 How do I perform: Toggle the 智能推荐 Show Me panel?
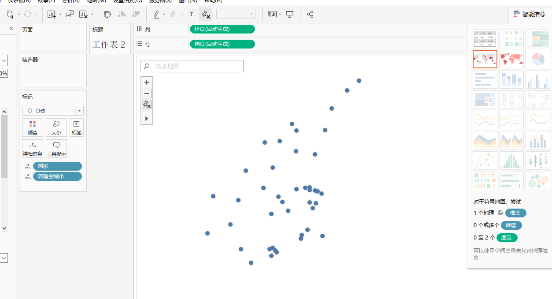click(x=530, y=14)
